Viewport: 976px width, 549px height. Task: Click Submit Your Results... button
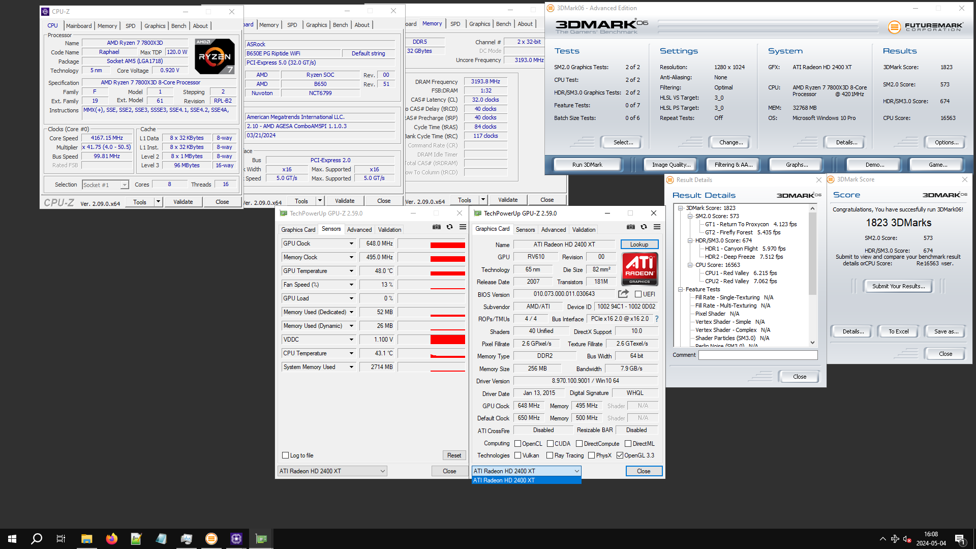coord(899,286)
